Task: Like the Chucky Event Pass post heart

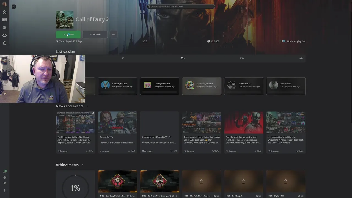Action: tap(129, 151)
